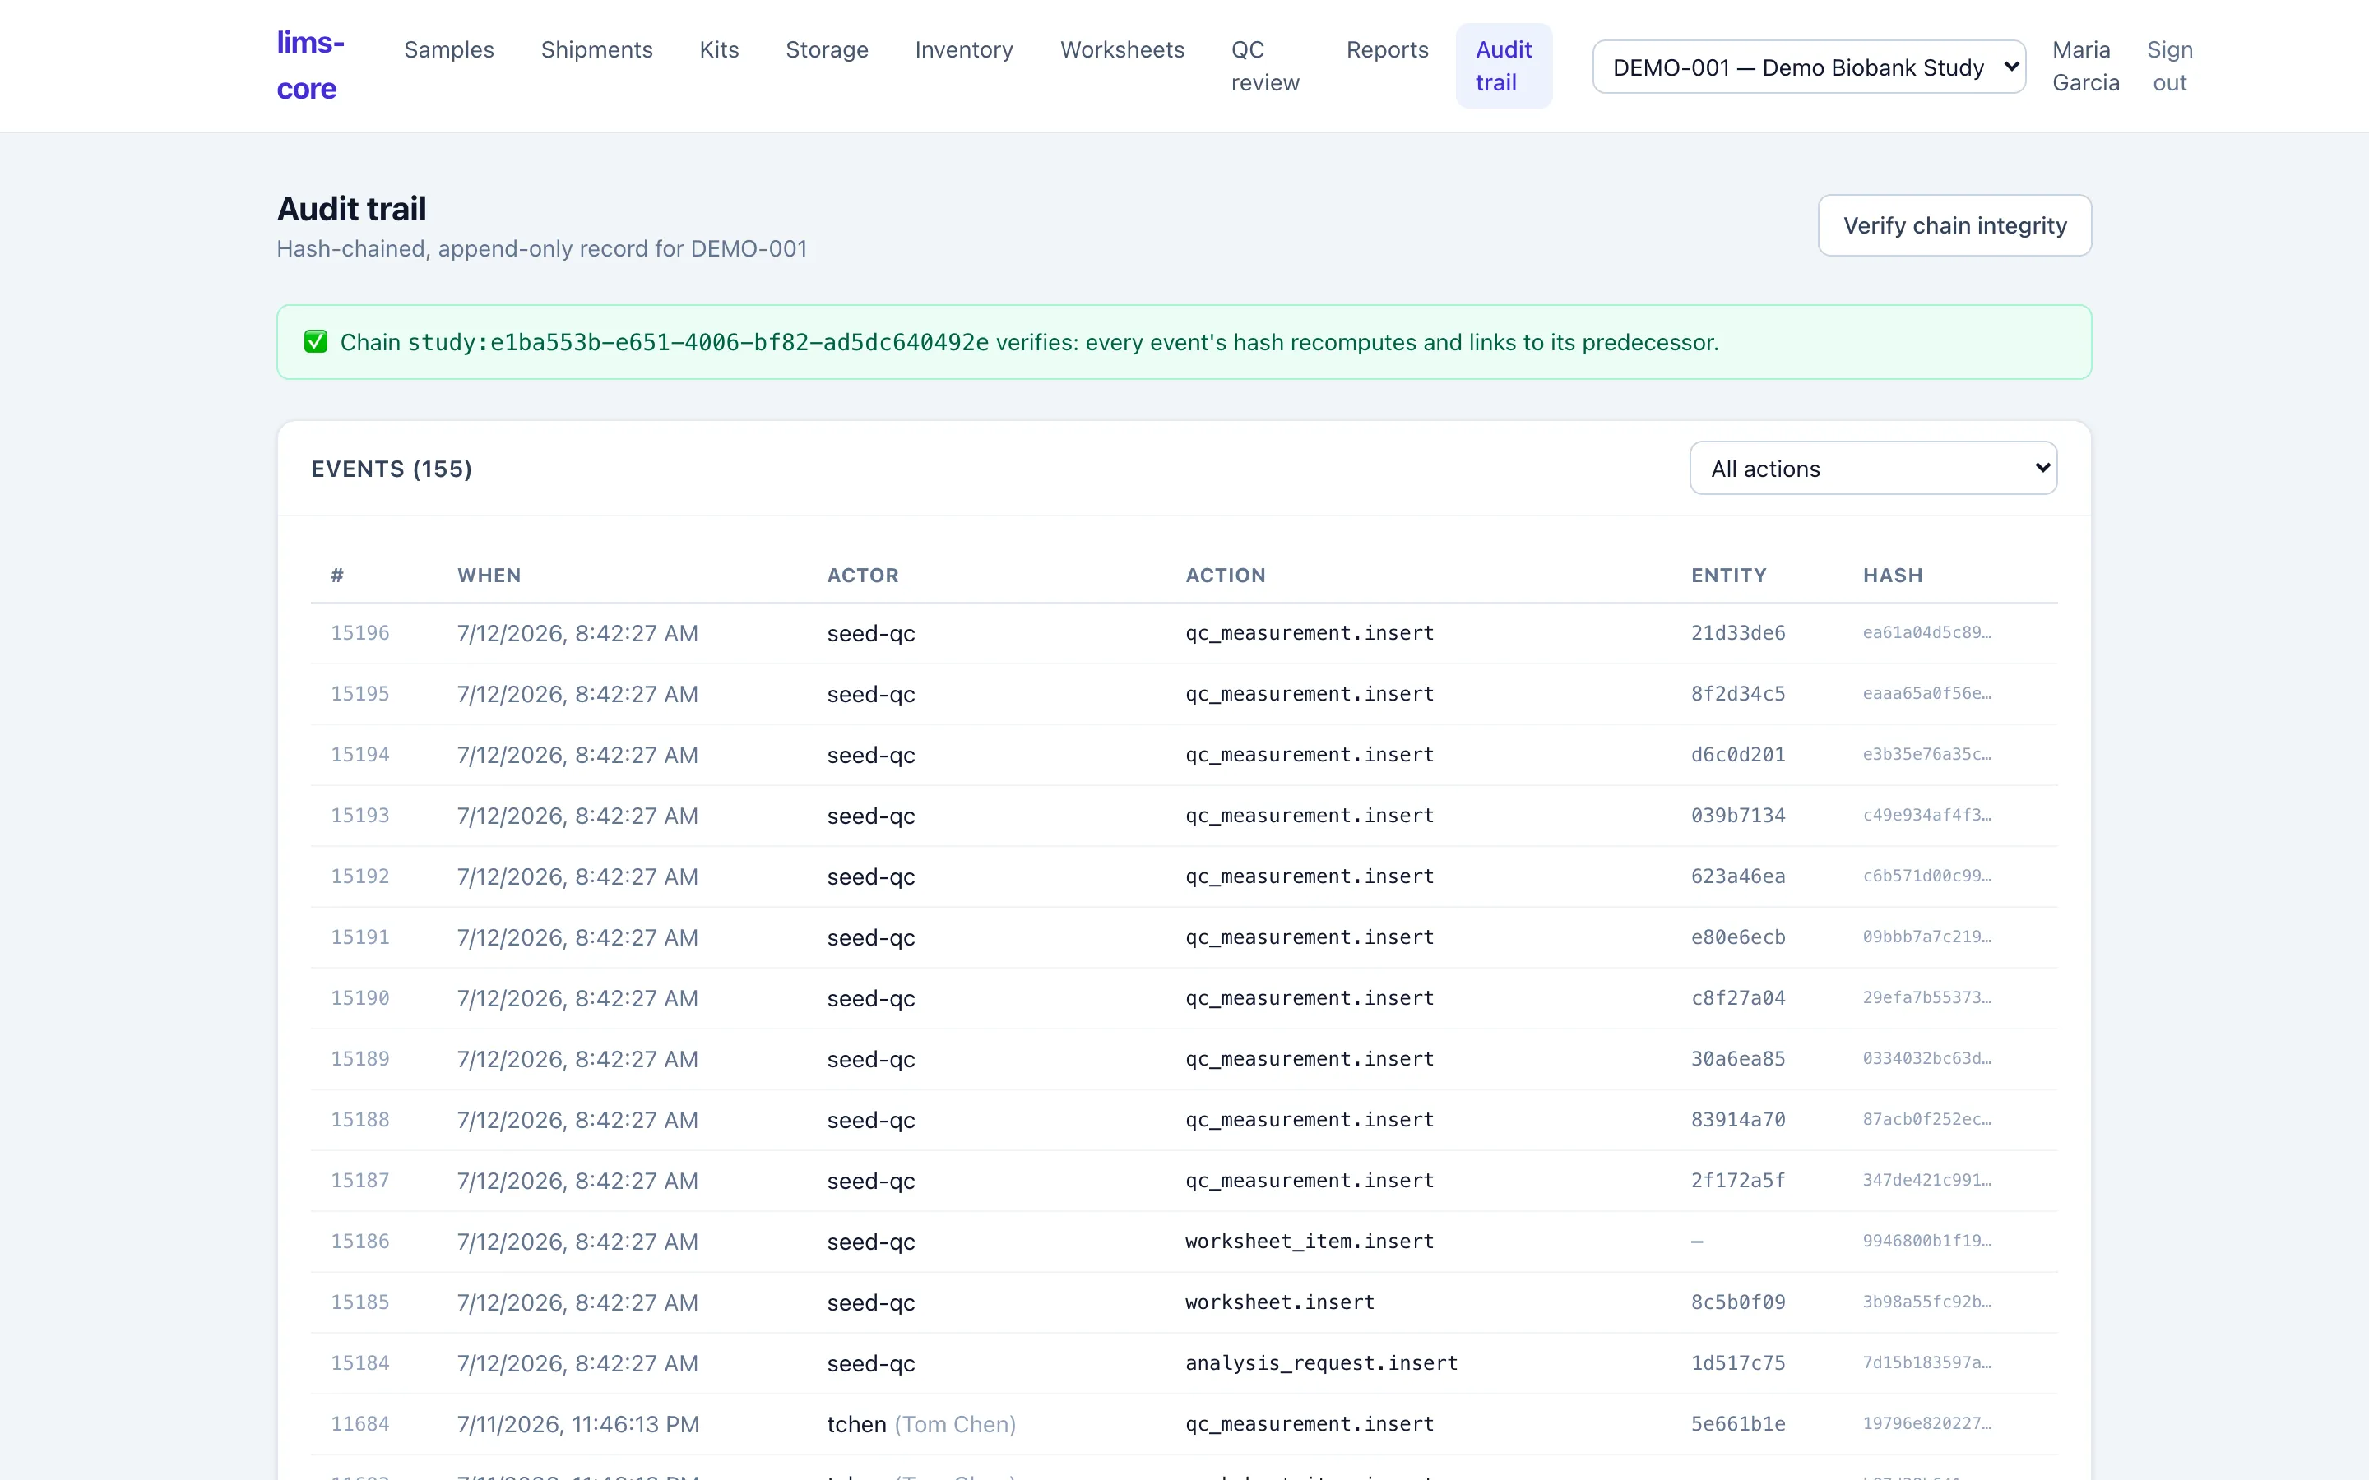Viewport: 2369px width, 1480px height.
Task: Click the WHEN column header
Action: point(489,576)
